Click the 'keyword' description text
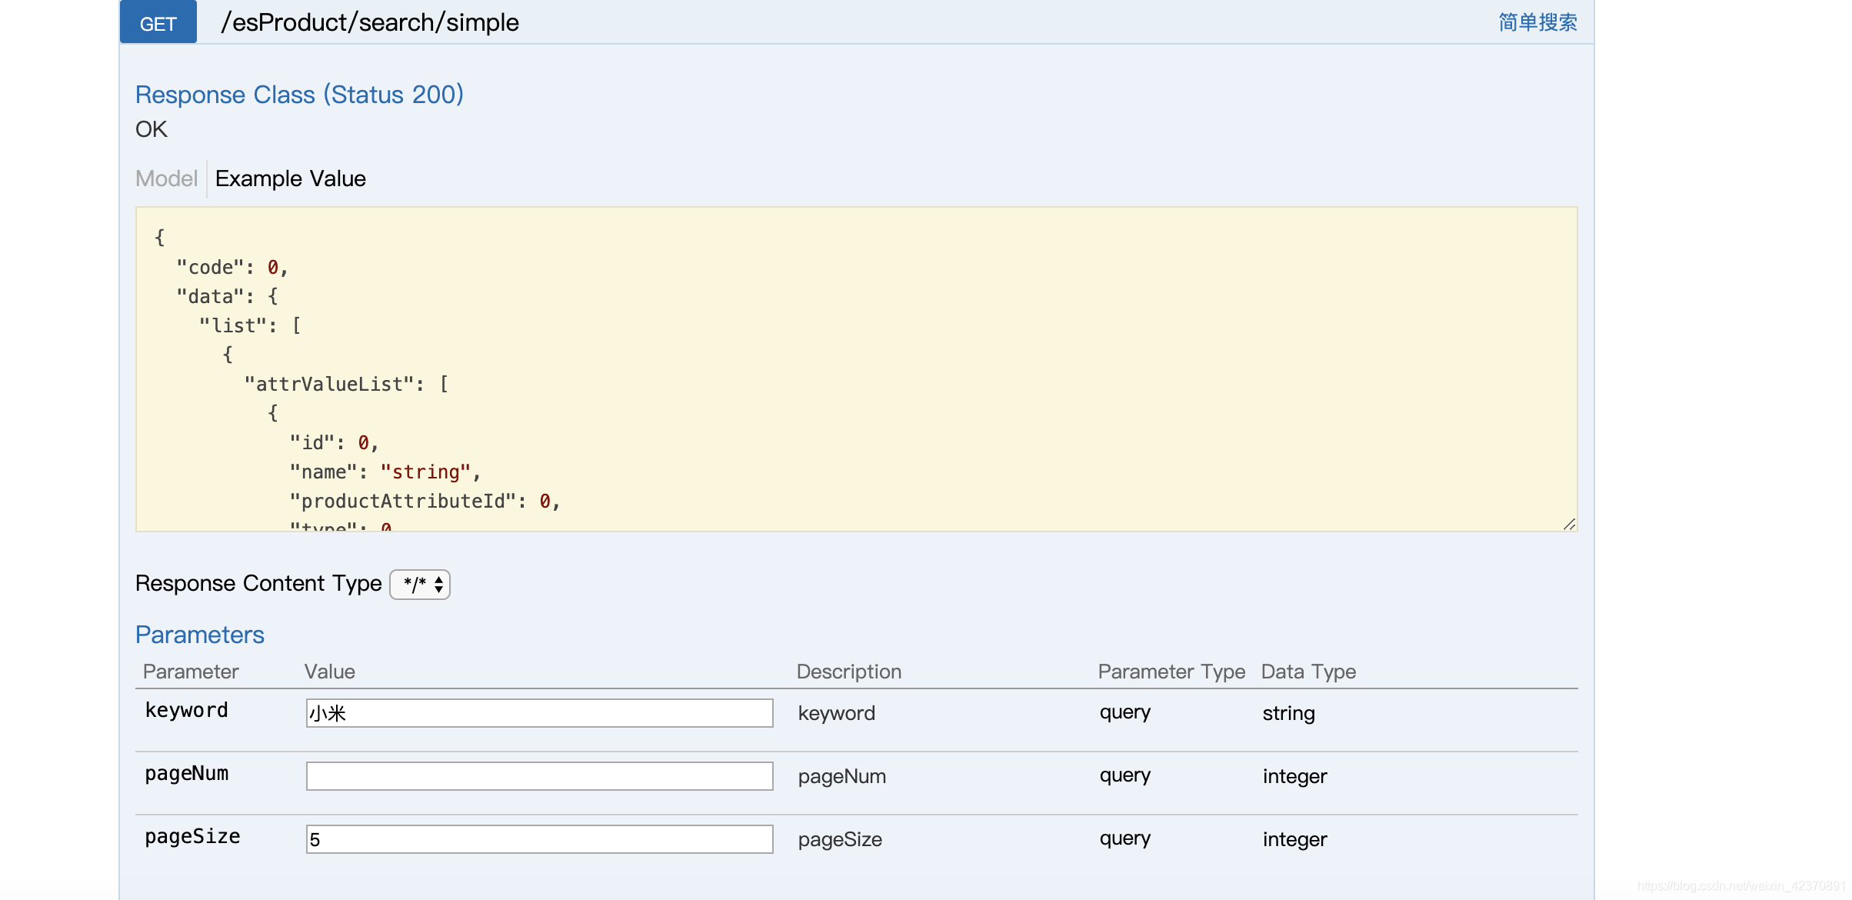 pyautogui.click(x=837, y=713)
